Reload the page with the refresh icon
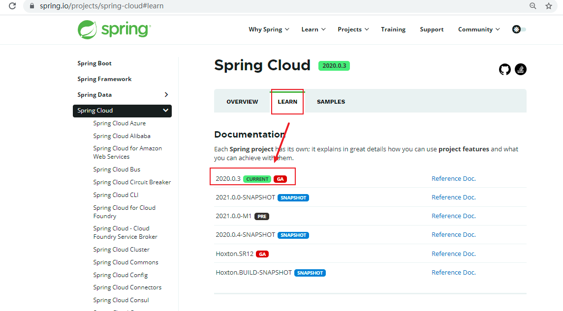Screen dimensions: 563x311 (12, 6)
